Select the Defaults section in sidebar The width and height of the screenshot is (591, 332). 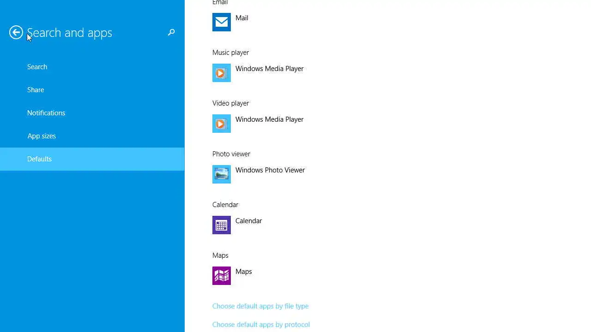point(92,159)
